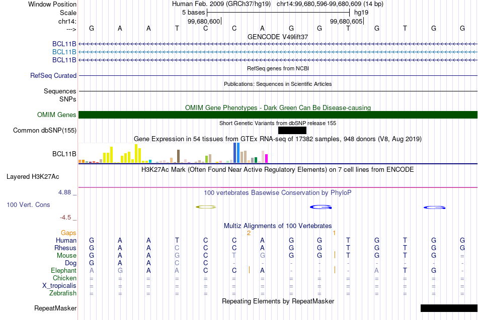This screenshot has height=320, width=478.
Task: Click the Window Position track label
Action: click(52, 4)
